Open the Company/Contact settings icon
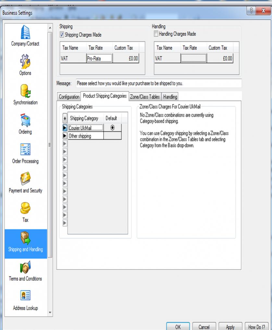The image size is (272, 330). pyautogui.click(x=25, y=33)
